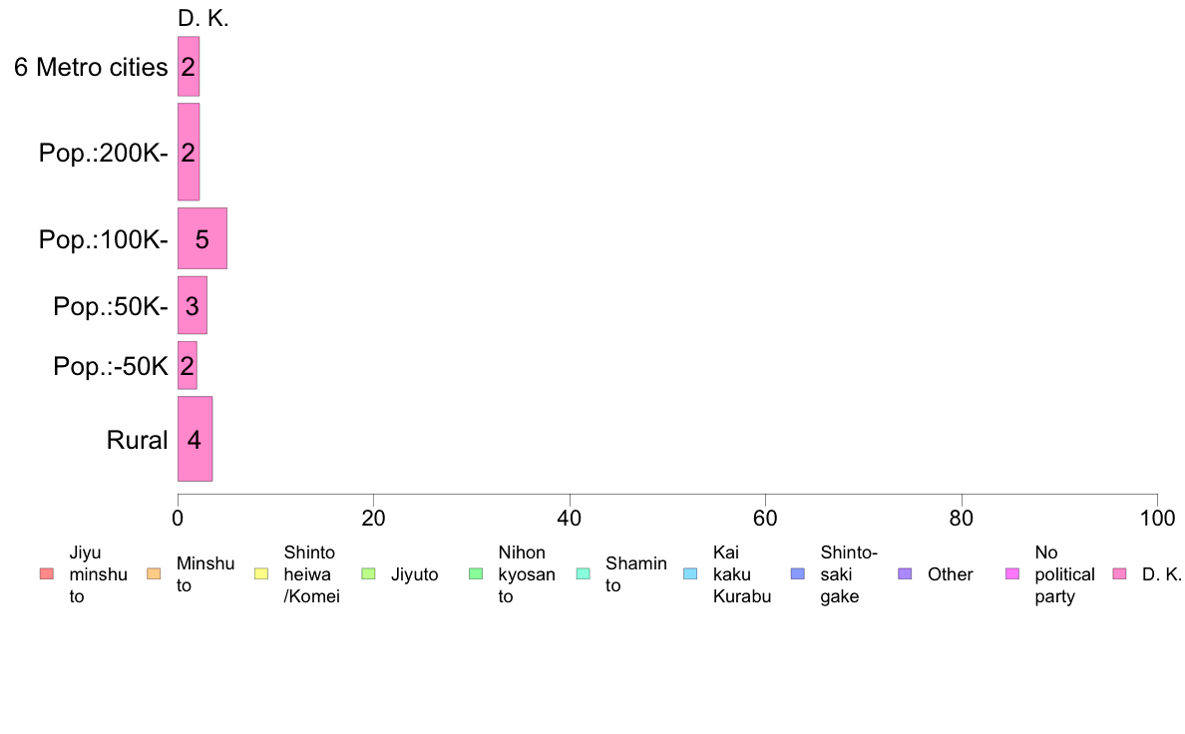Click the Jiyu minshu to legend swatch
Image resolution: width=1185 pixels, height=734 pixels.
click(47, 573)
